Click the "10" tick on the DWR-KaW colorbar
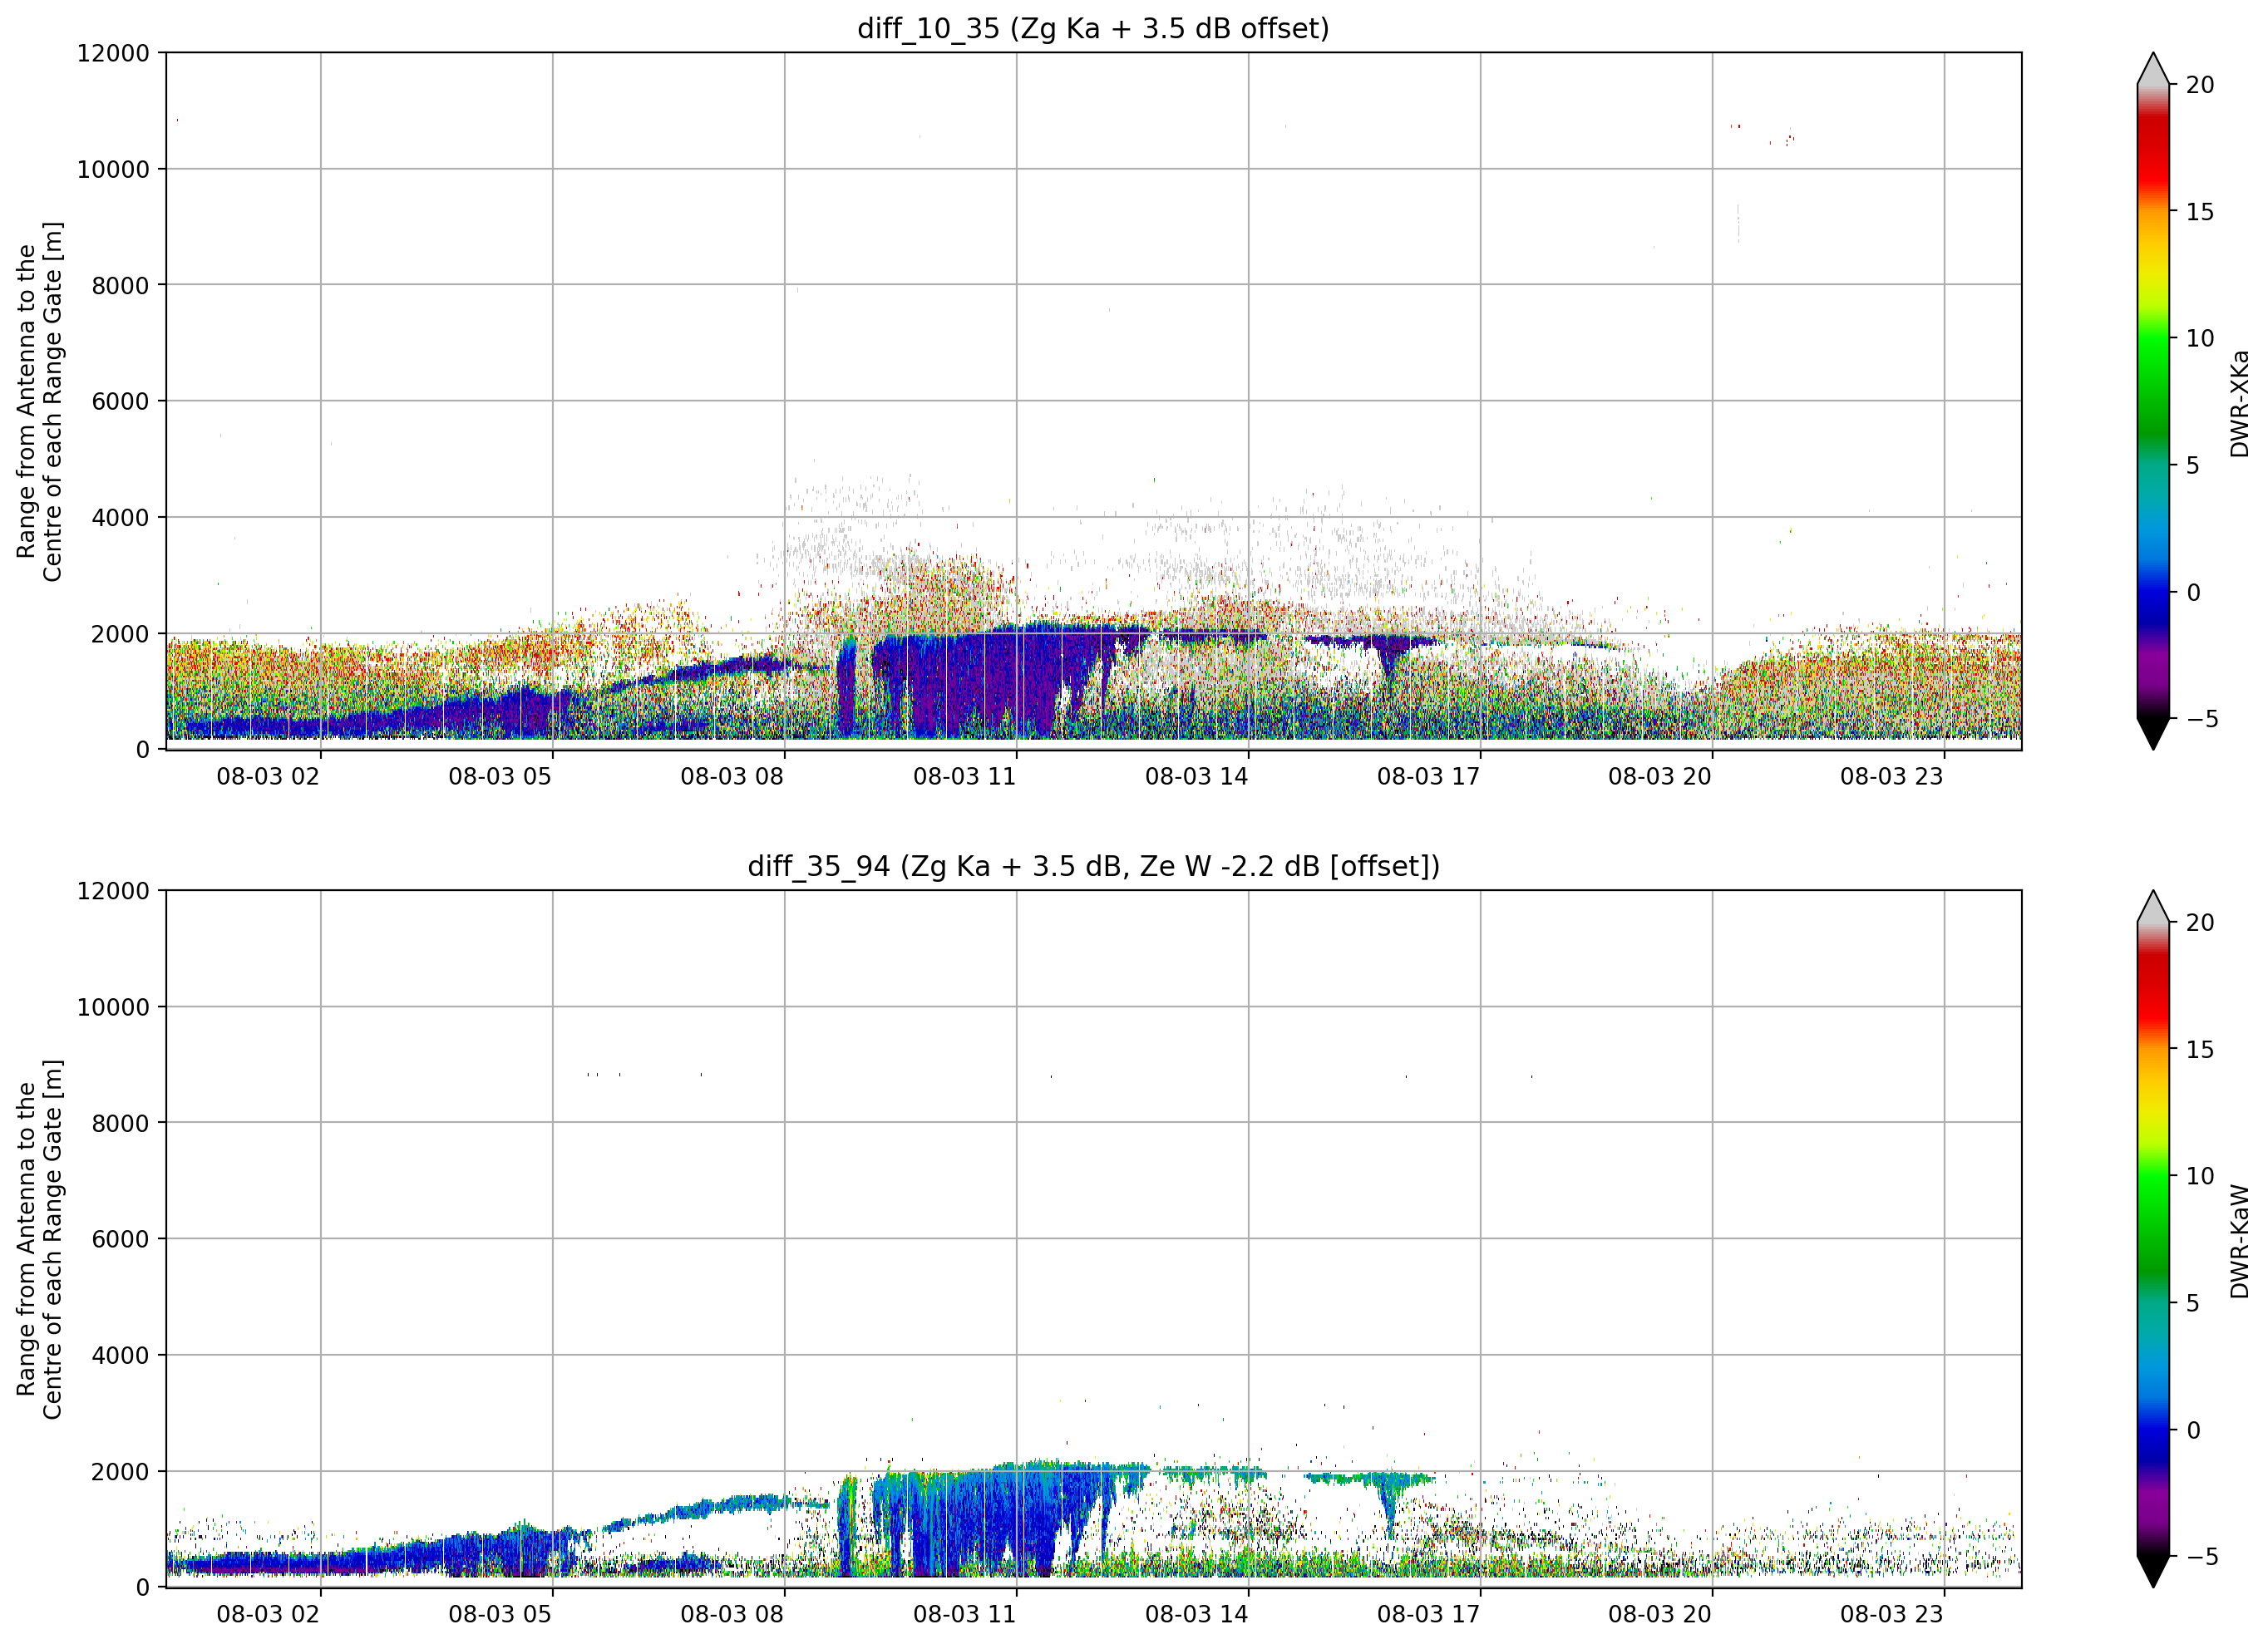Viewport: 2268px width, 1644px height. coord(2200,1177)
